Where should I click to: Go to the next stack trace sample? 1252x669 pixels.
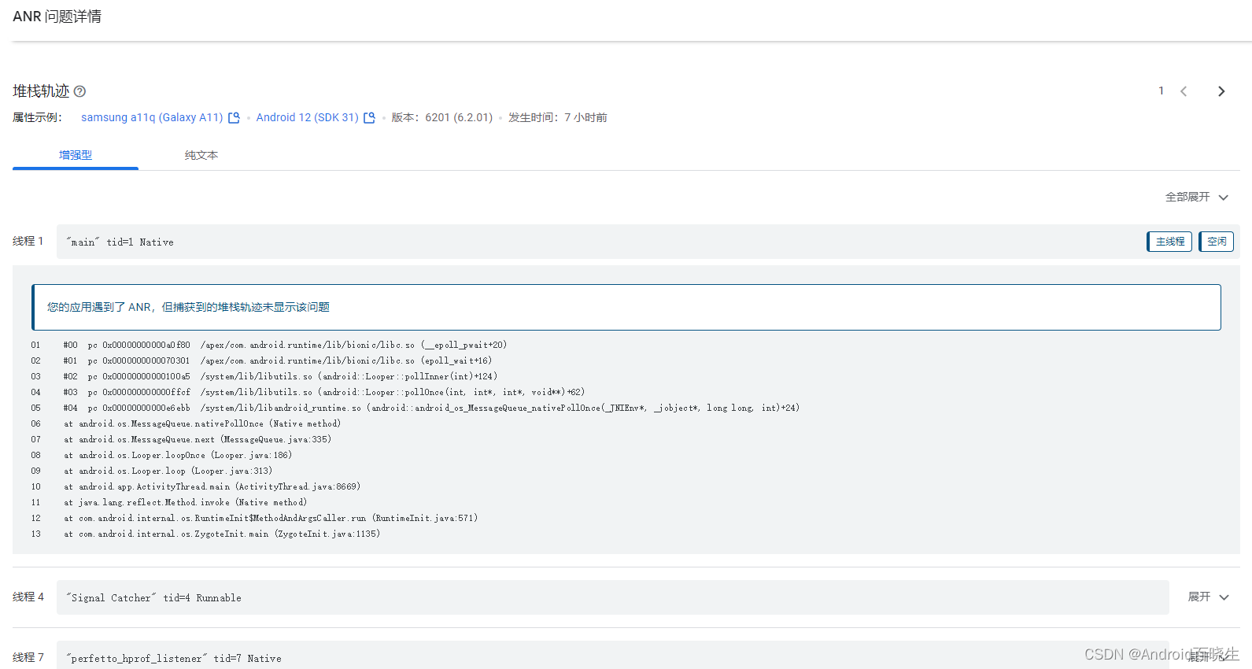(x=1221, y=91)
